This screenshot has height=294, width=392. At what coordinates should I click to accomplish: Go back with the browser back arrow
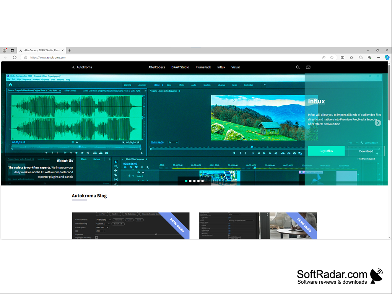6,57
